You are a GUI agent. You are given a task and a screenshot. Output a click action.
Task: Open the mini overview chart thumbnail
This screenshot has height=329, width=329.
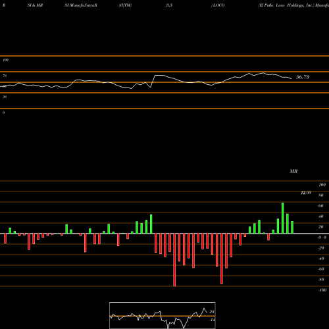pyautogui.click(x=163, y=315)
